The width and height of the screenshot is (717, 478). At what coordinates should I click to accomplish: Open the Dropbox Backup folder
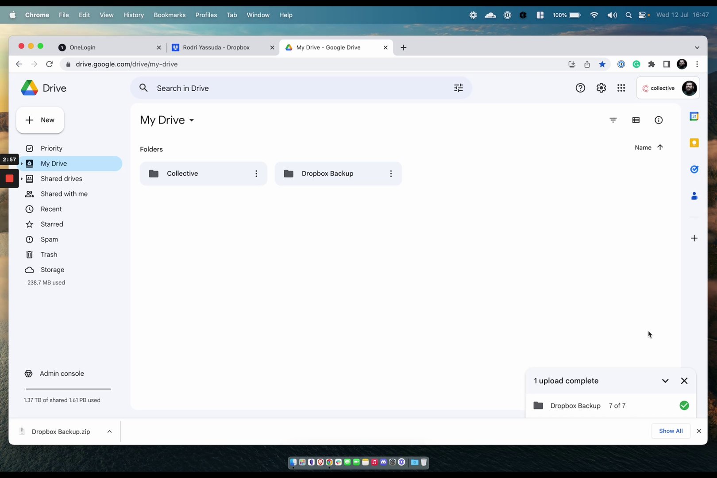[x=338, y=173]
